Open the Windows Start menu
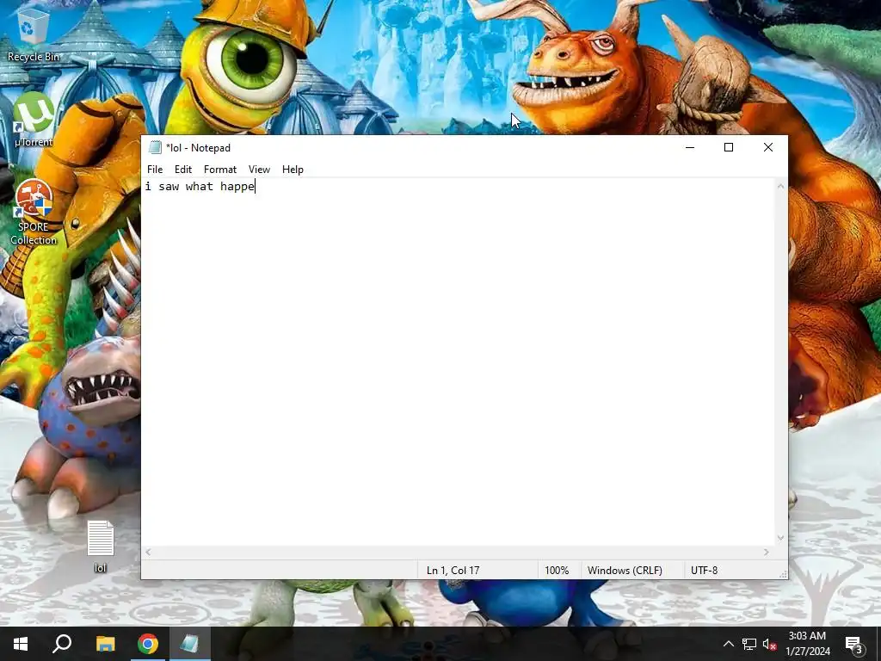881x661 pixels. point(21,644)
